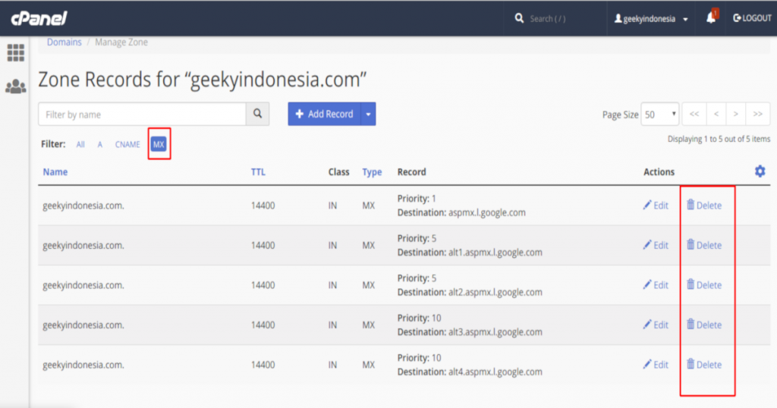Click the cPanel logo
Screen dimensions: 777x408
click(x=39, y=19)
